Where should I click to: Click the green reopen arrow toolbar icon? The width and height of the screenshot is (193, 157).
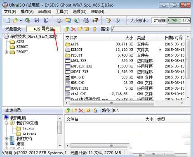[x=28, y=20]
